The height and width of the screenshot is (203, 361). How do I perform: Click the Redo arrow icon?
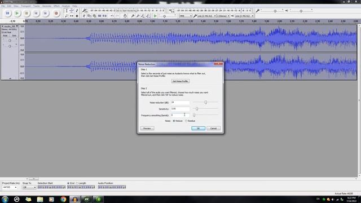(117, 16)
